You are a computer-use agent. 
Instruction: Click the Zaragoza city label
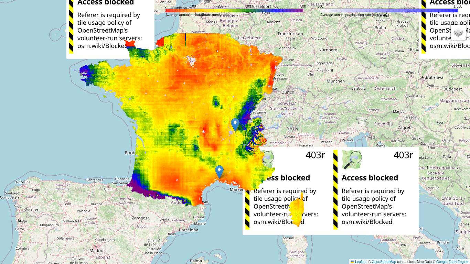click(140, 218)
